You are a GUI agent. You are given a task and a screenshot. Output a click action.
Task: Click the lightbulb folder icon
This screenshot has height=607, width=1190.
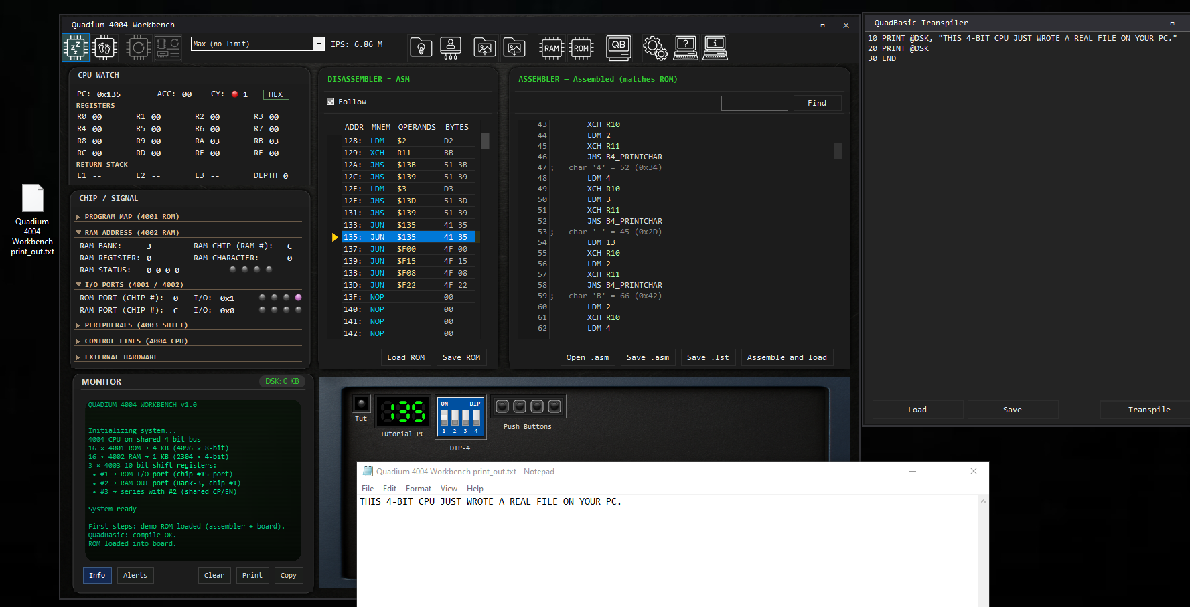pyautogui.click(x=421, y=48)
